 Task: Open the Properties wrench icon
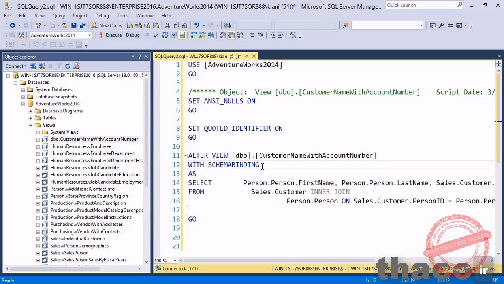[441, 25]
